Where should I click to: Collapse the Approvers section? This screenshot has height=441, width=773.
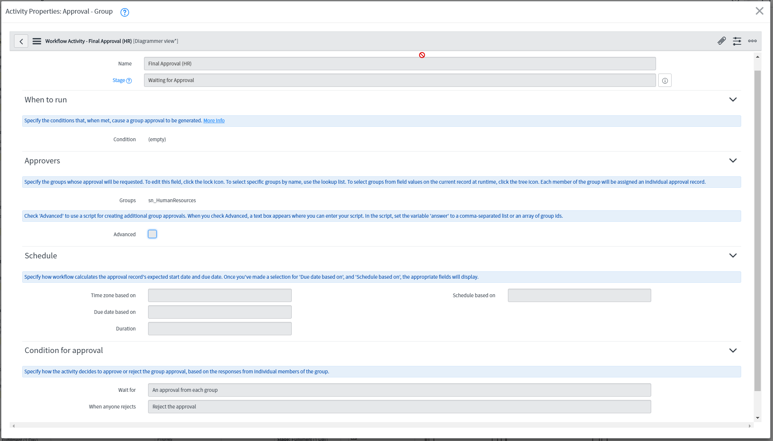(x=733, y=160)
